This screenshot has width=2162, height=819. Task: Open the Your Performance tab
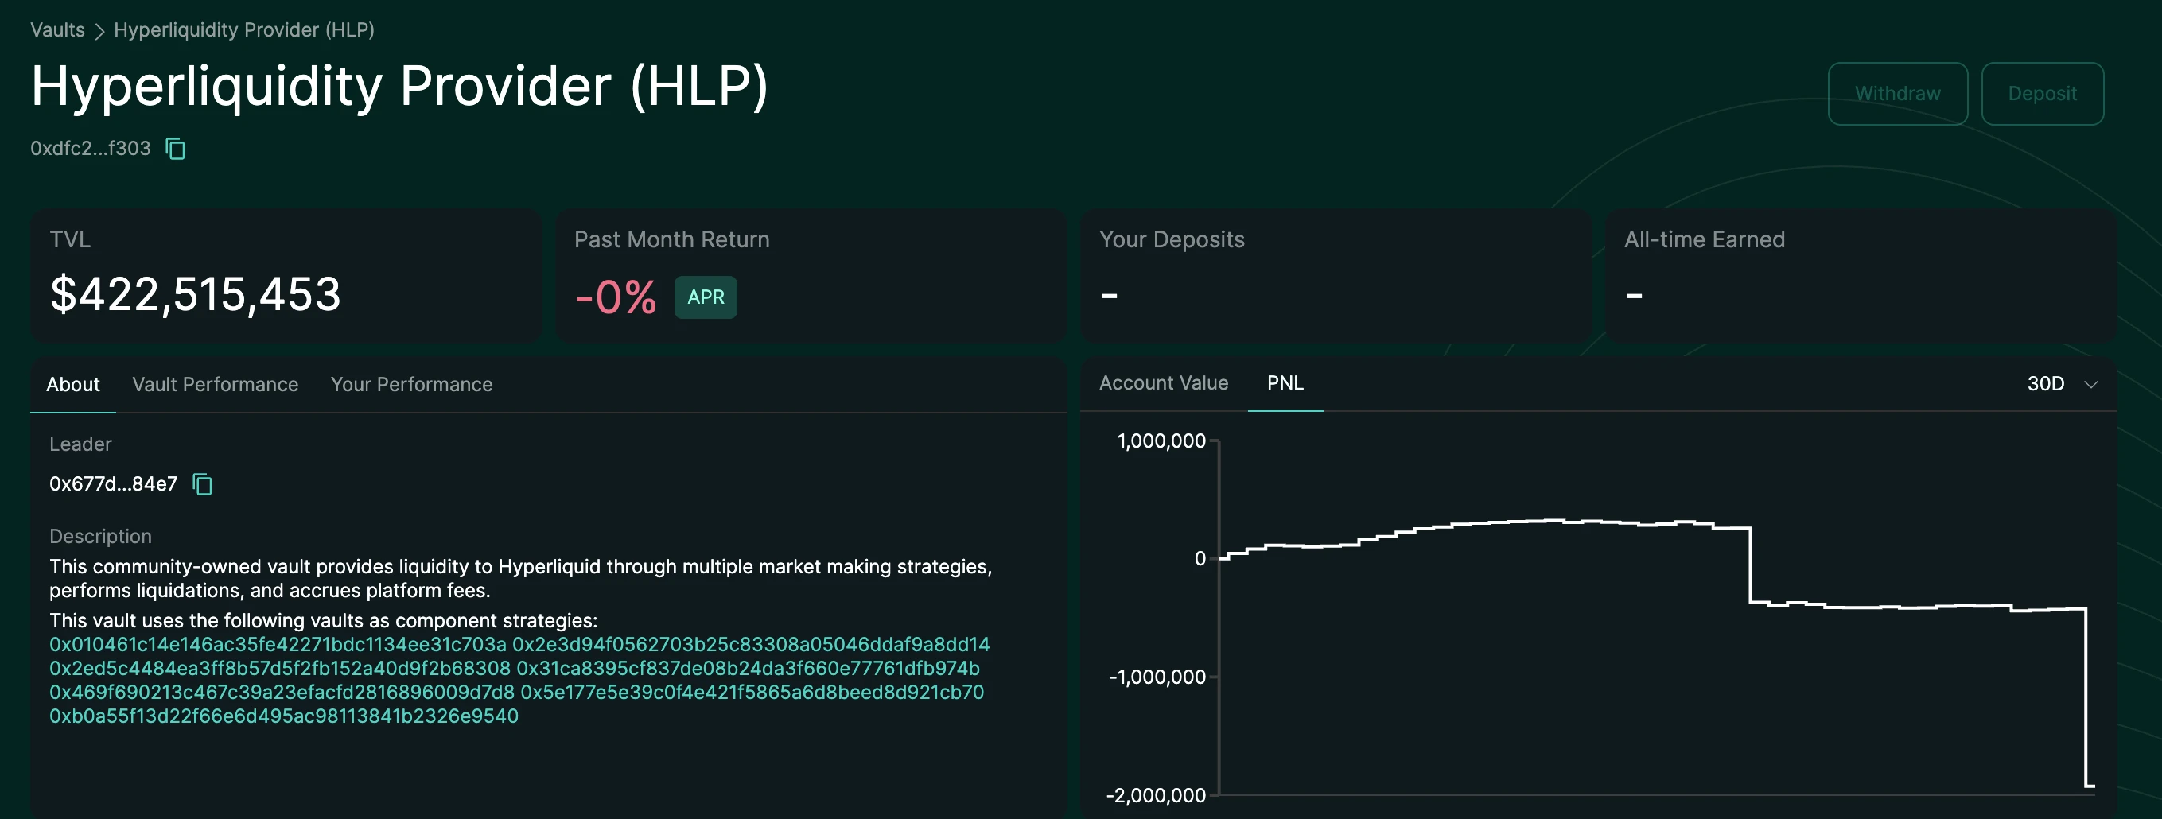click(x=411, y=384)
